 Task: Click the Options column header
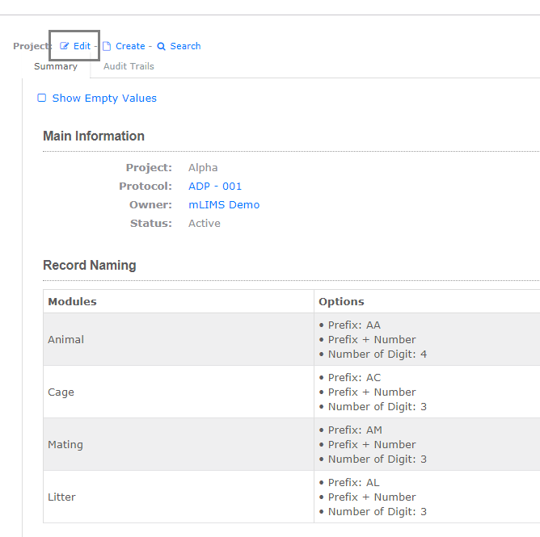point(341,301)
